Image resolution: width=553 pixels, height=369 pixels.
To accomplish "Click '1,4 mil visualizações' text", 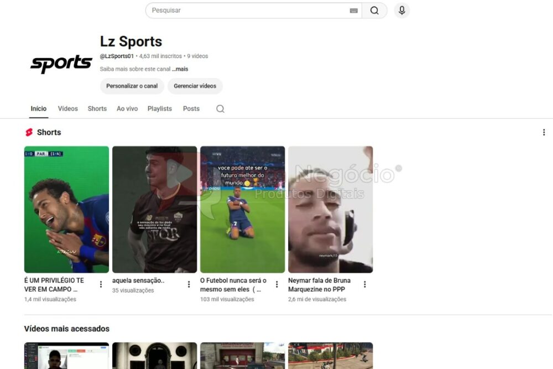I will click(x=50, y=299).
